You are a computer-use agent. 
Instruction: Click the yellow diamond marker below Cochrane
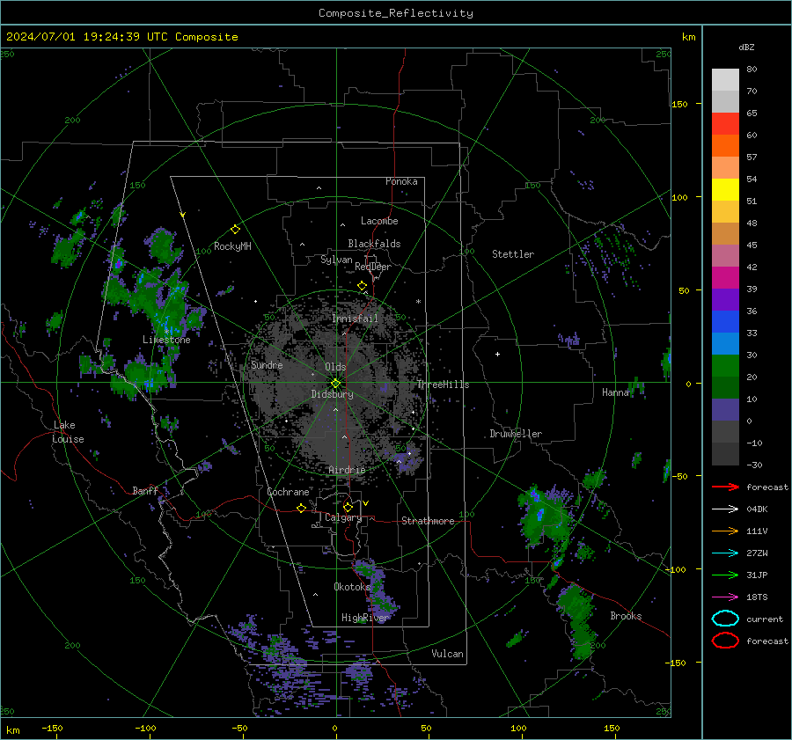pos(301,508)
